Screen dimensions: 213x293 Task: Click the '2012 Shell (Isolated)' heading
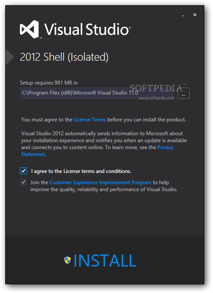point(64,57)
